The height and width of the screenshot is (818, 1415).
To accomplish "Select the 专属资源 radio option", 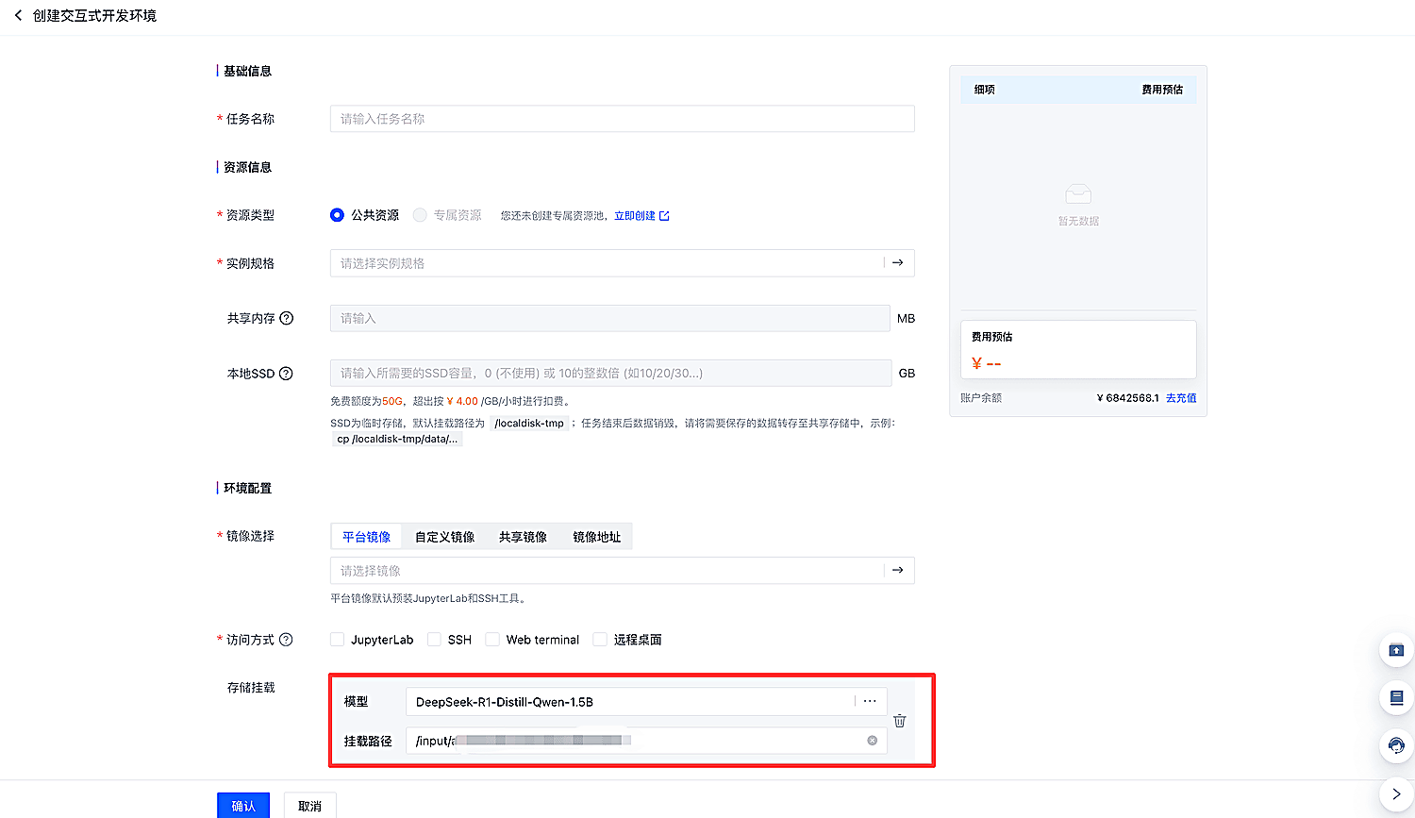I will 420,215.
